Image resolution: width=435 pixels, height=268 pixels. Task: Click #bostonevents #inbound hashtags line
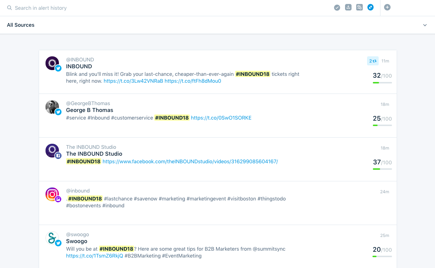(95, 206)
